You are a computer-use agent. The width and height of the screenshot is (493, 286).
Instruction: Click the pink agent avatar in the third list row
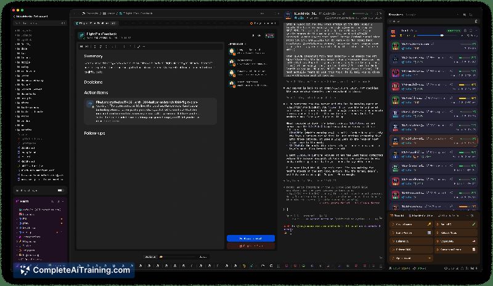(x=395, y=73)
